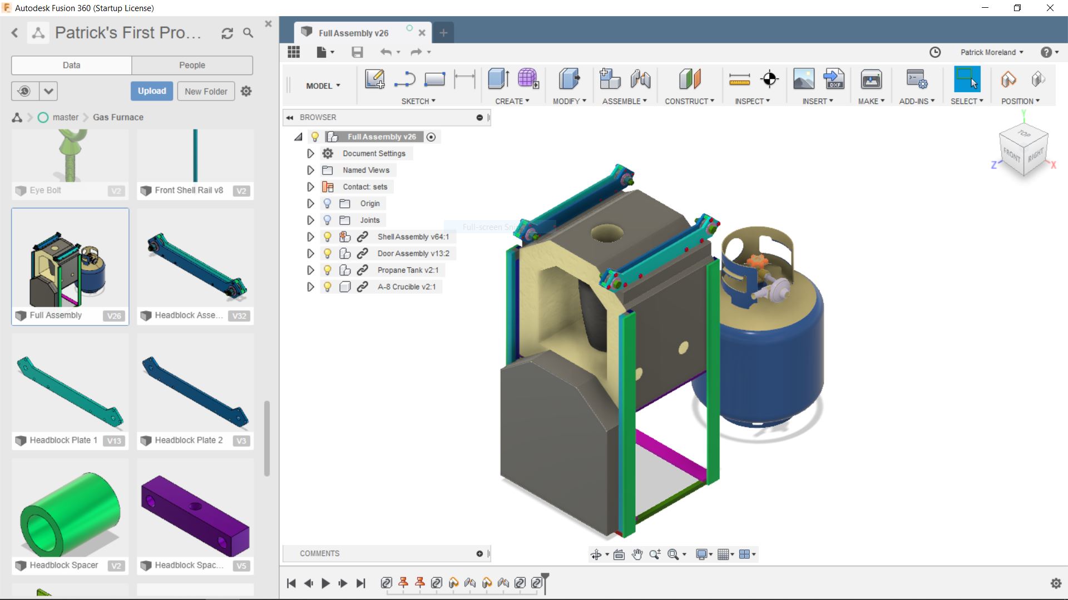Click the Extrude tool in Create

coord(498,79)
